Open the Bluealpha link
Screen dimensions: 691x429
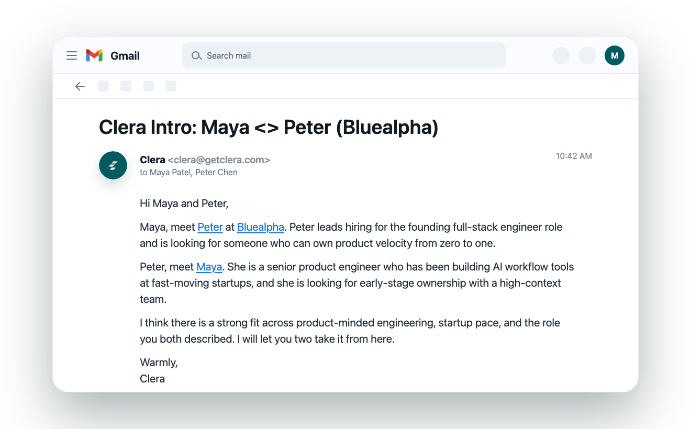tap(261, 227)
